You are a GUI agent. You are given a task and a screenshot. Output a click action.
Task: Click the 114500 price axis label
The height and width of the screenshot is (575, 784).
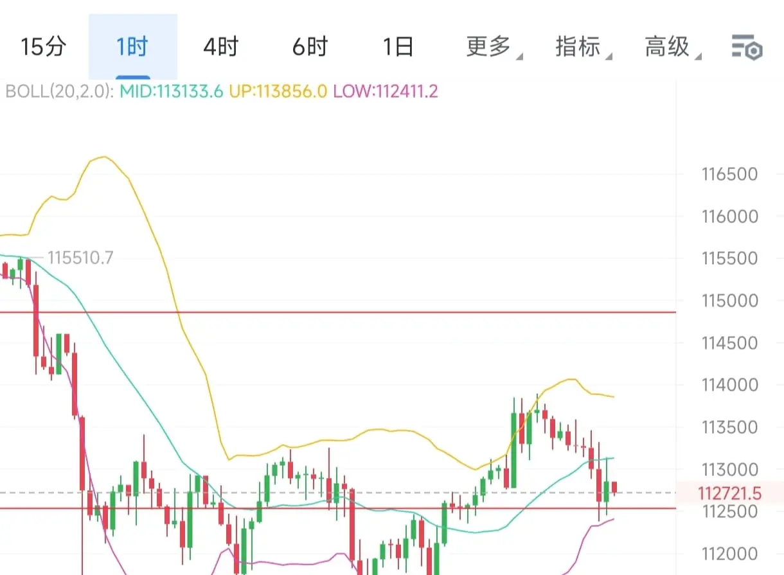coord(729,343)
